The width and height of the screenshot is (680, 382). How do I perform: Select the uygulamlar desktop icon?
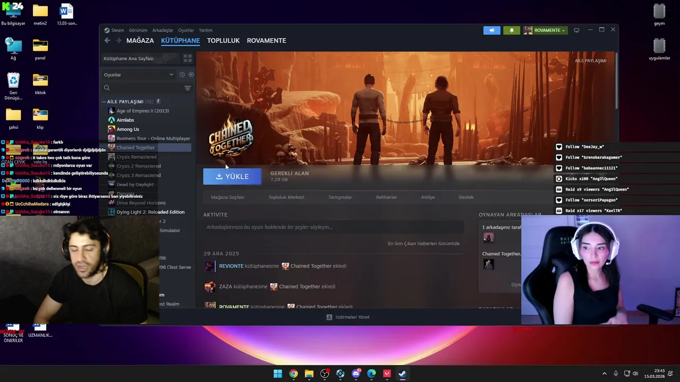(x=659, y=49)
